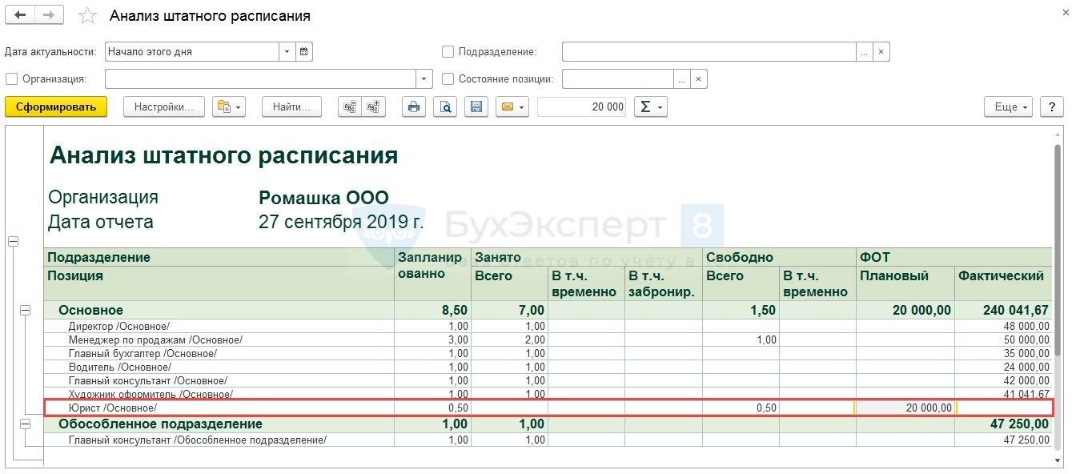This screenshot has width=1076, height=474.
Task: Click the Состояние позиции input field
Action: 617,79
